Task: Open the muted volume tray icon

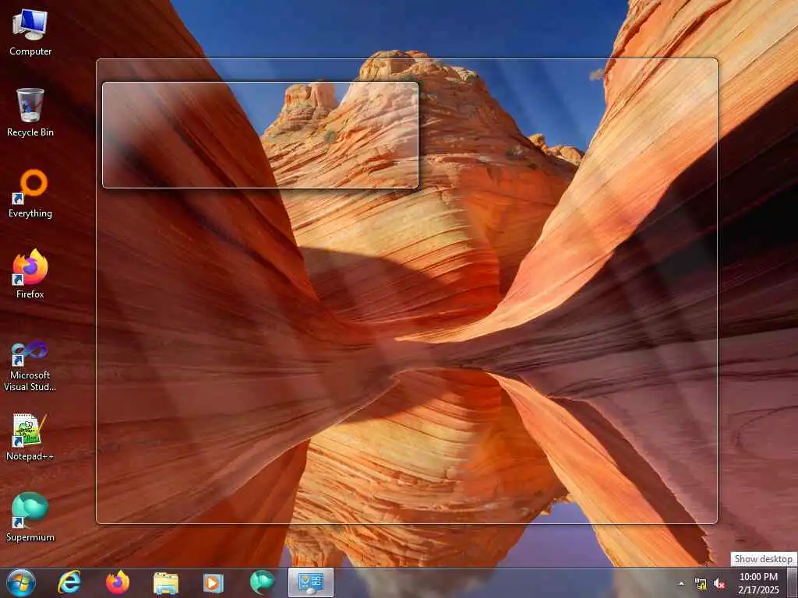Action: [719, 584]
